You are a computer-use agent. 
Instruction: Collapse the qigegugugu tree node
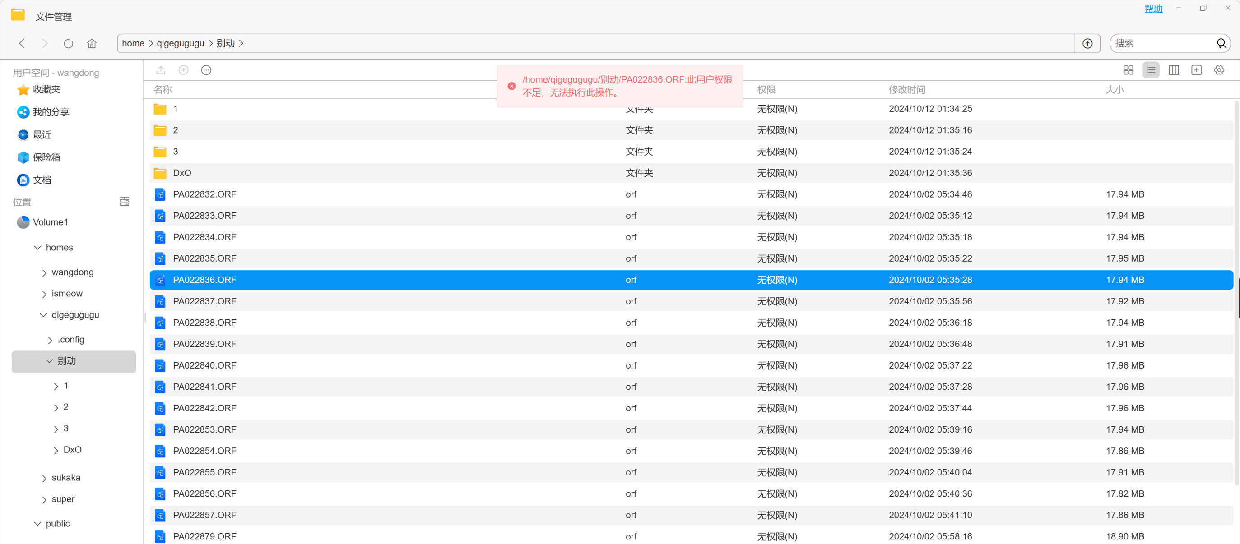tap(43, 315)
